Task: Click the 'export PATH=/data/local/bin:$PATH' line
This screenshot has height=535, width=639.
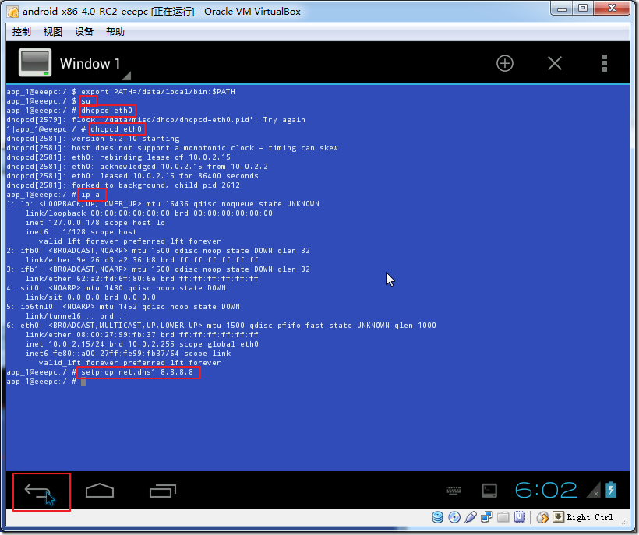Action: pyautogui.click(x=158, y=92)
